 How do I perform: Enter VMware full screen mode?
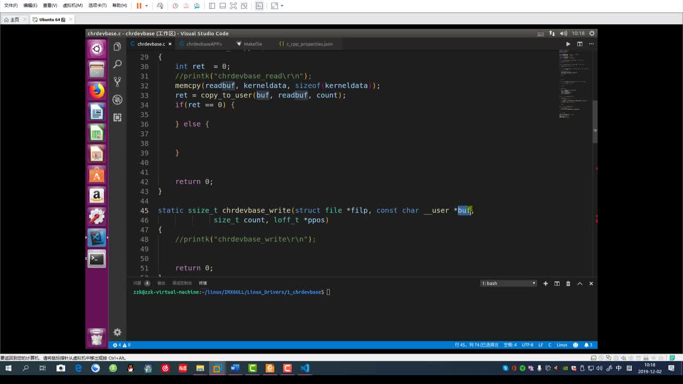coord(234,6)
